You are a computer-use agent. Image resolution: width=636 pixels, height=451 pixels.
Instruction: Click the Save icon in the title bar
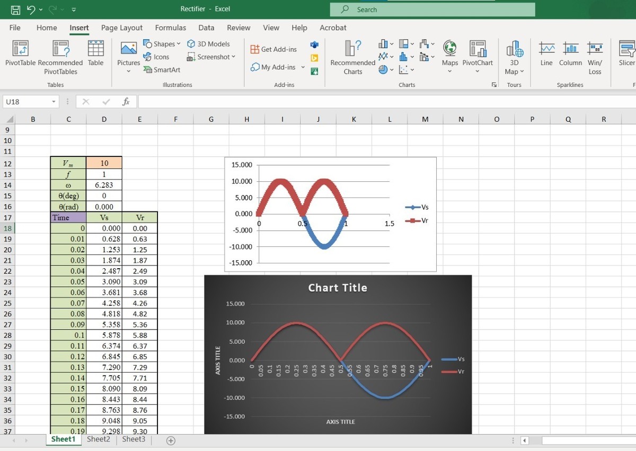coord(16,10)
